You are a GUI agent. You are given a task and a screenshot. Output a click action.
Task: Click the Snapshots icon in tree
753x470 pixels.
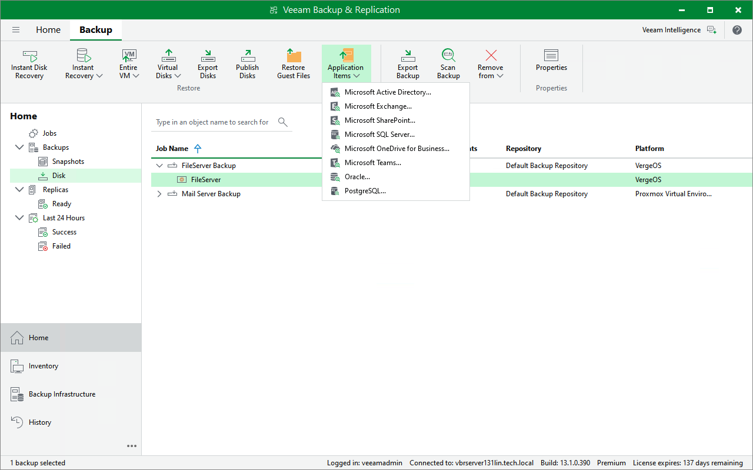coord(43,162)
